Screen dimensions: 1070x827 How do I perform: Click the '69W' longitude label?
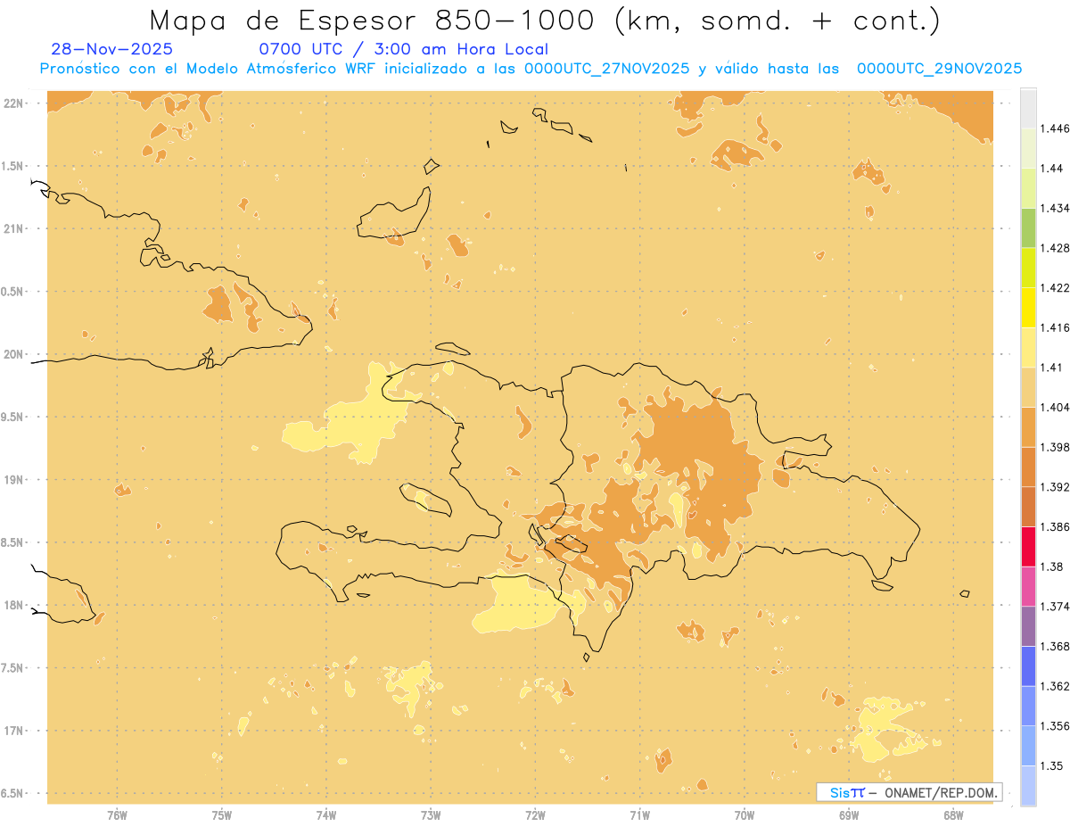849,815
